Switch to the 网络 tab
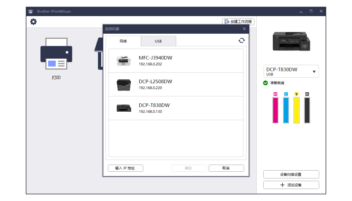 (123, 41)
